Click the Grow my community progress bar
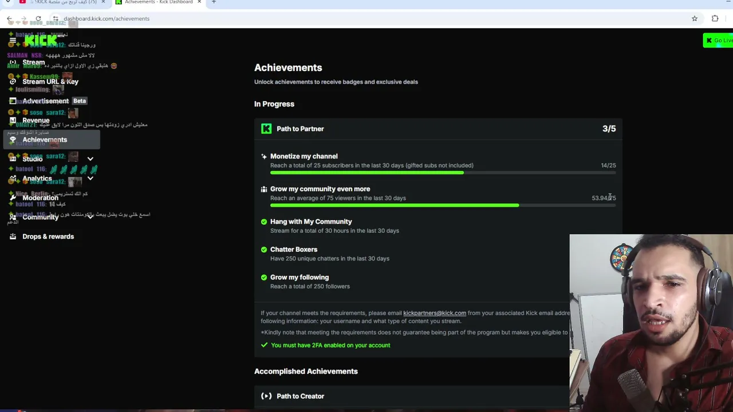This screenshot has width=733, height=412. tap(443, 205)
